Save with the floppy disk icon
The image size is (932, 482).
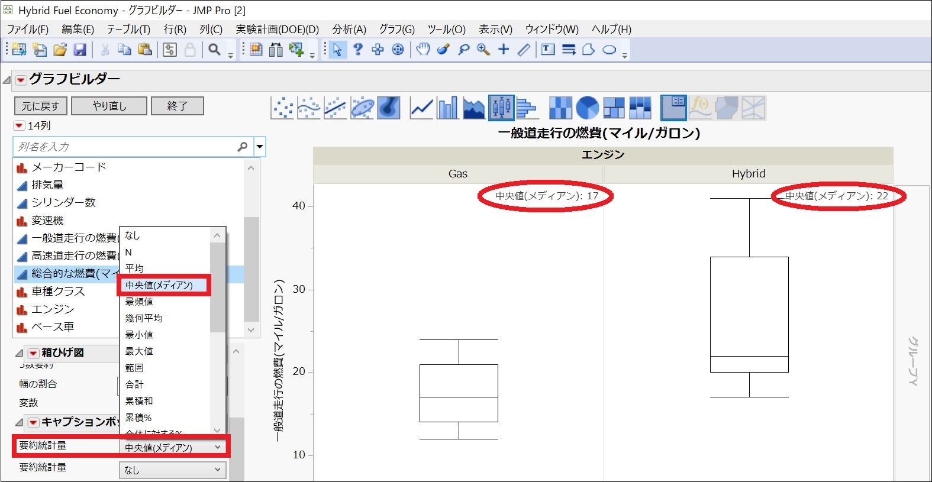tap(80, 50)
